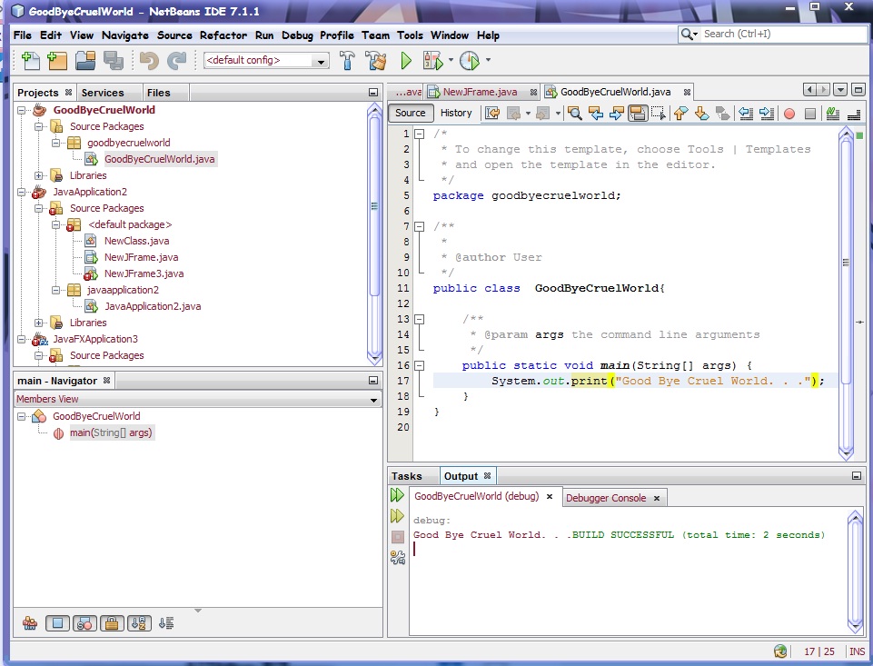
Task: Toggle Highlight Search in editor toolbar
Action: click(x=637, y=114)
